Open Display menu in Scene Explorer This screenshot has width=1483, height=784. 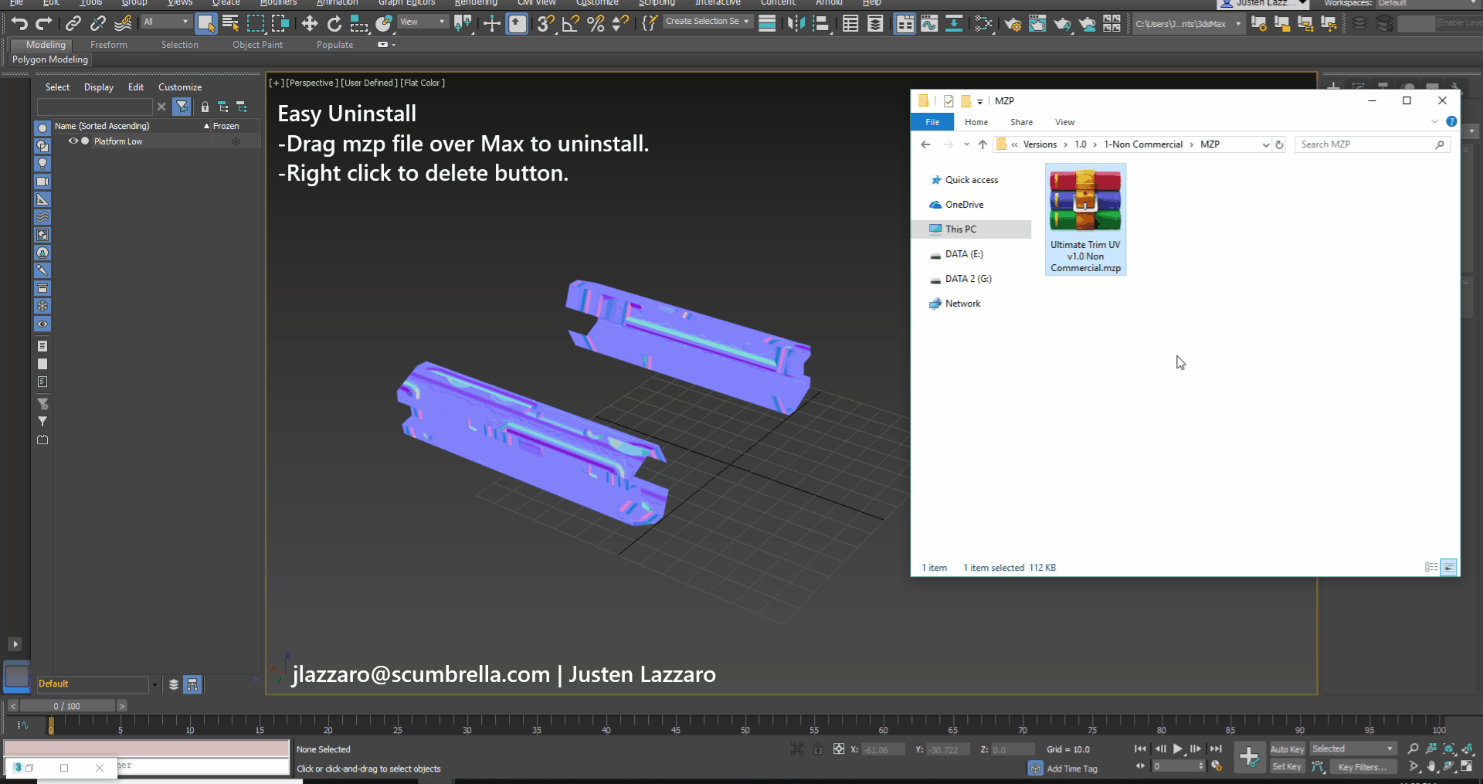pos(99,87)
